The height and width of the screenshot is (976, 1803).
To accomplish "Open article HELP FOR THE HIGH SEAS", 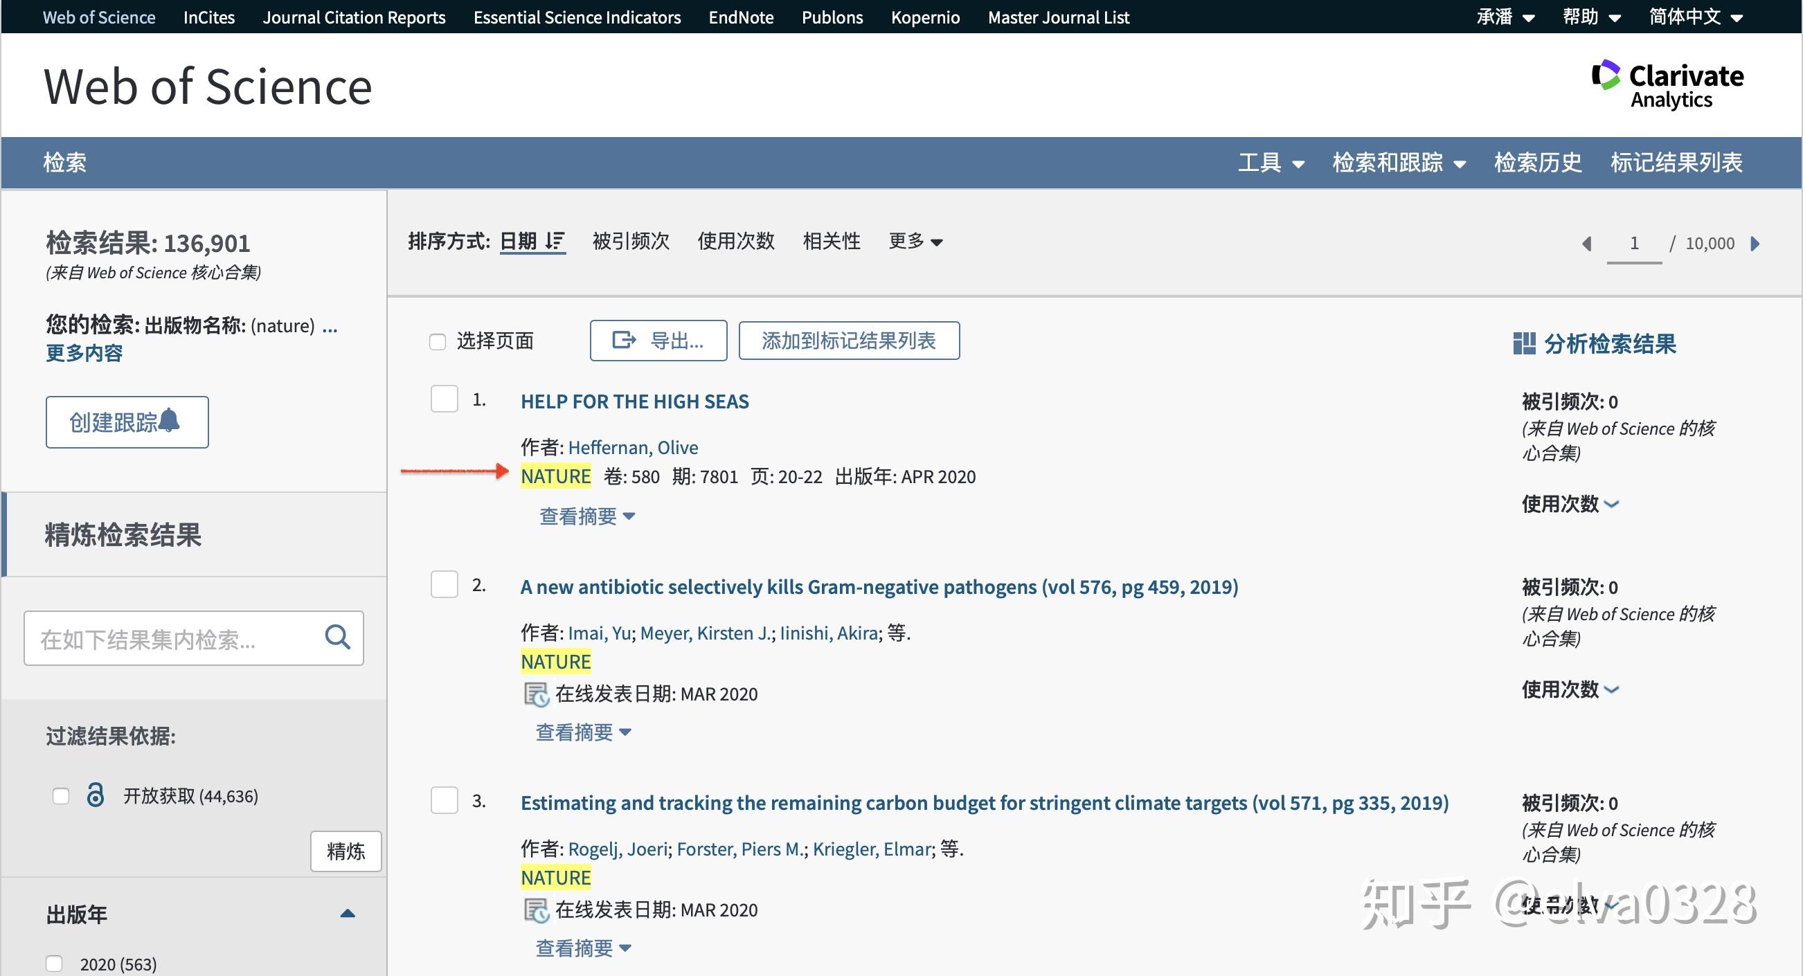I will click(634, 401).
